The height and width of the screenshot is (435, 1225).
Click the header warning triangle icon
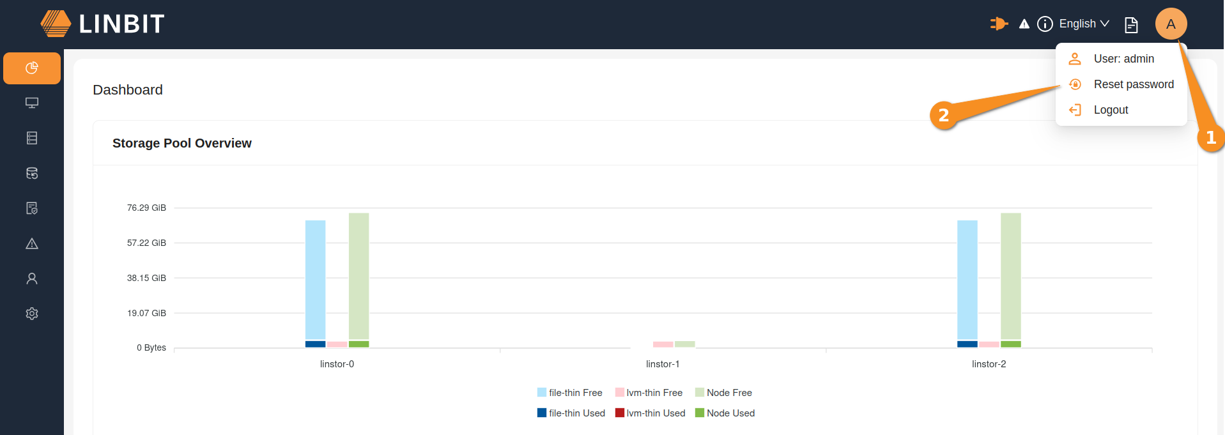[x=1024, y=24]
